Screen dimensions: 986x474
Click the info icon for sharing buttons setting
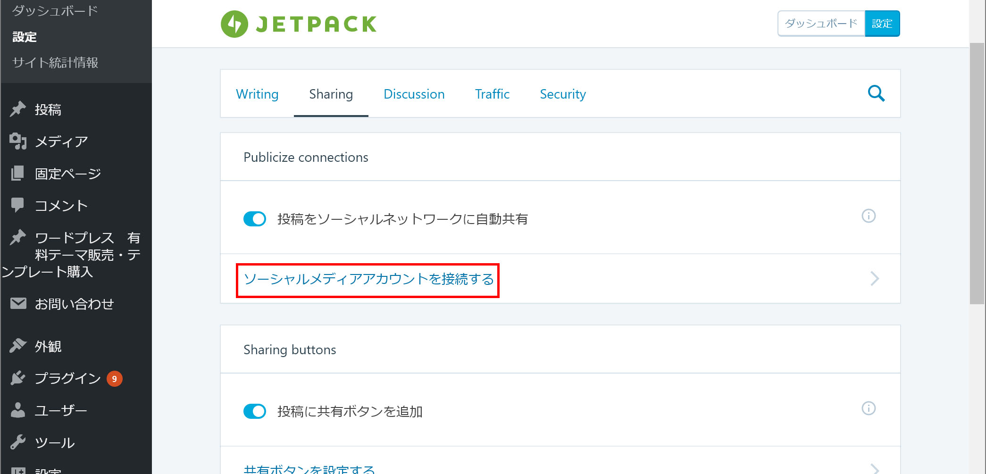point(869,408)
